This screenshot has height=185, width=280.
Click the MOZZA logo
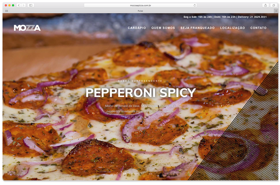(x=27, y=28)
